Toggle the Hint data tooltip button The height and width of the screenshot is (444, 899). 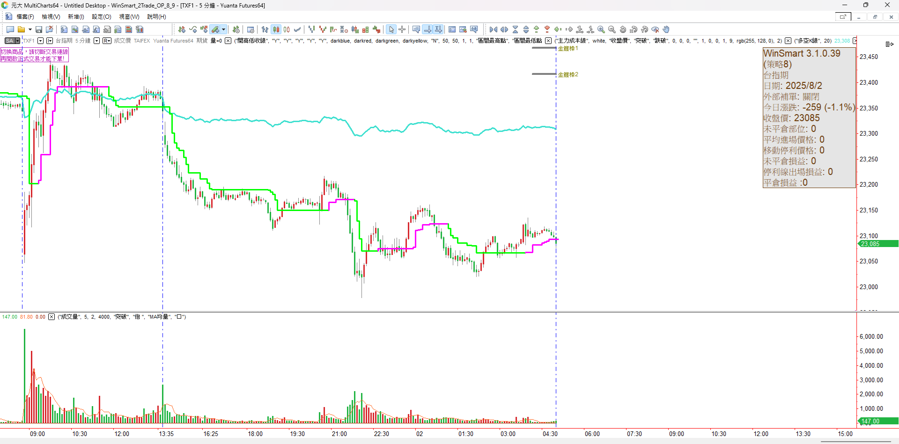pyautogui.click(x=416, y=29)
